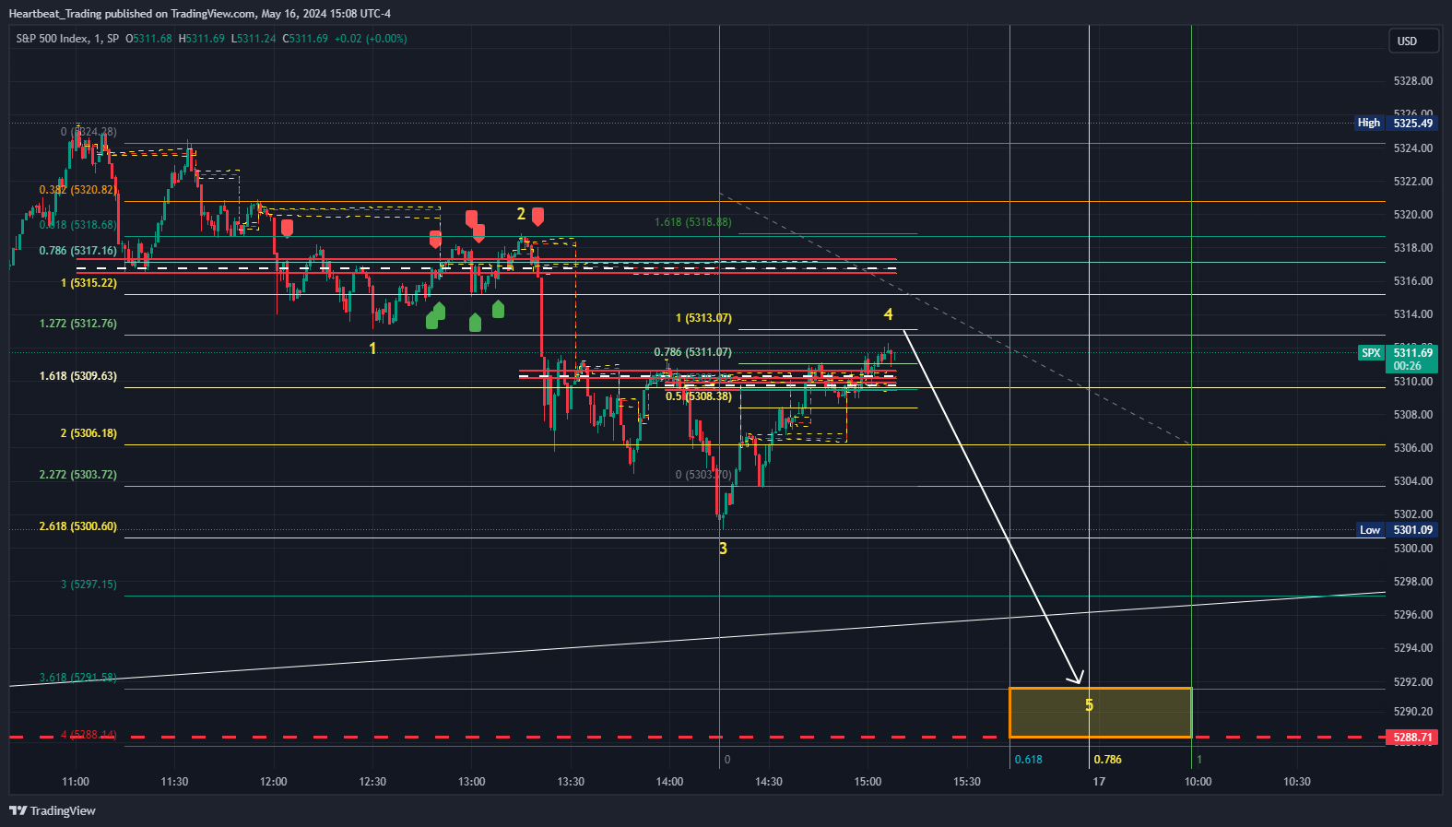Select green extension label 1.618 (5318.88)

(x=693, y=222)
